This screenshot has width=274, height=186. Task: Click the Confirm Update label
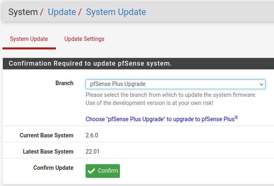54,168
